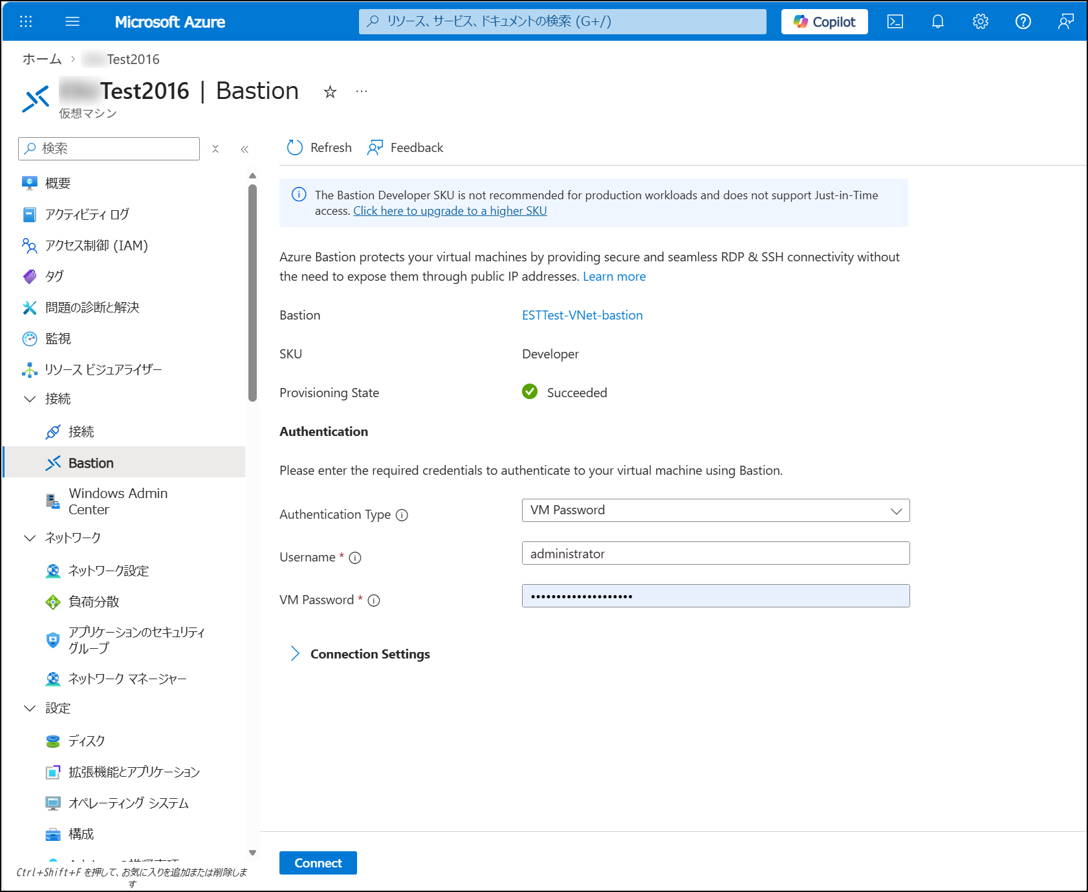Launch Cloud Shell from the top bar
Image resolution: width=1088 pixels, height=892 pixels.
click(x=895, y=21)
